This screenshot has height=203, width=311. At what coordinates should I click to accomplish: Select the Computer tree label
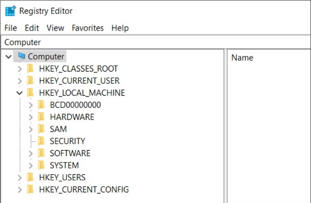(46, 56)
